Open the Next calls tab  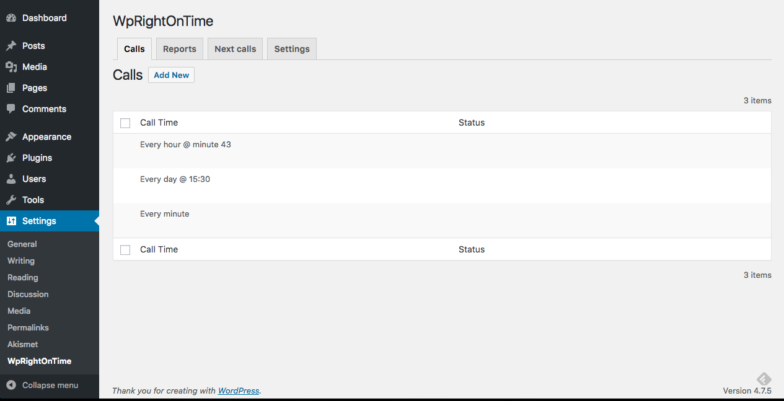[236, 49]
